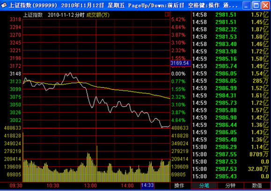
Task: Select the tick row with price 2985.16
Action: (x=231, y=59)
